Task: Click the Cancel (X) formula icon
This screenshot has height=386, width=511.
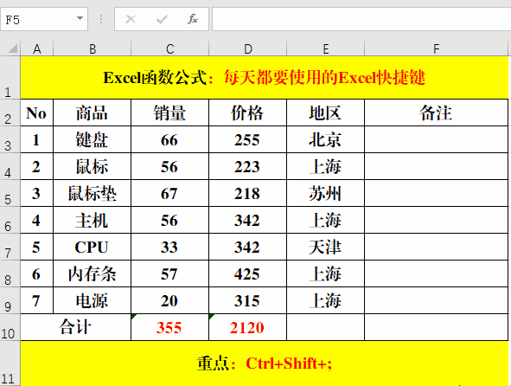Action: coord(131,19)
